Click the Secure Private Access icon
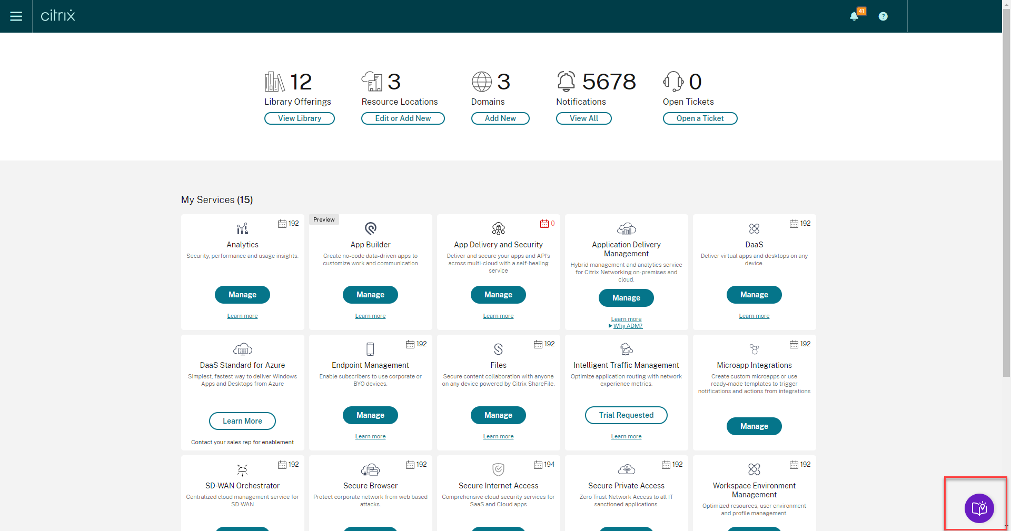1011x531 pixels. click(626, 469)
